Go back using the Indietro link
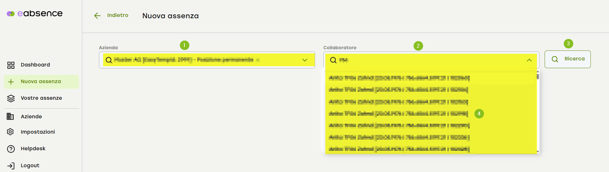Viewport: 609px width, 172px height. point(118,15)
